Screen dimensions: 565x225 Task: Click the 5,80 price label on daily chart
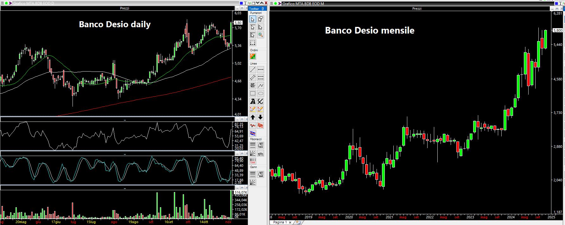[238, 23]
